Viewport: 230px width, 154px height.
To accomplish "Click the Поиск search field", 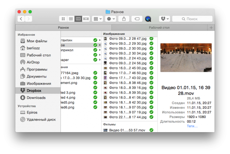I will [x=191, y=19].
